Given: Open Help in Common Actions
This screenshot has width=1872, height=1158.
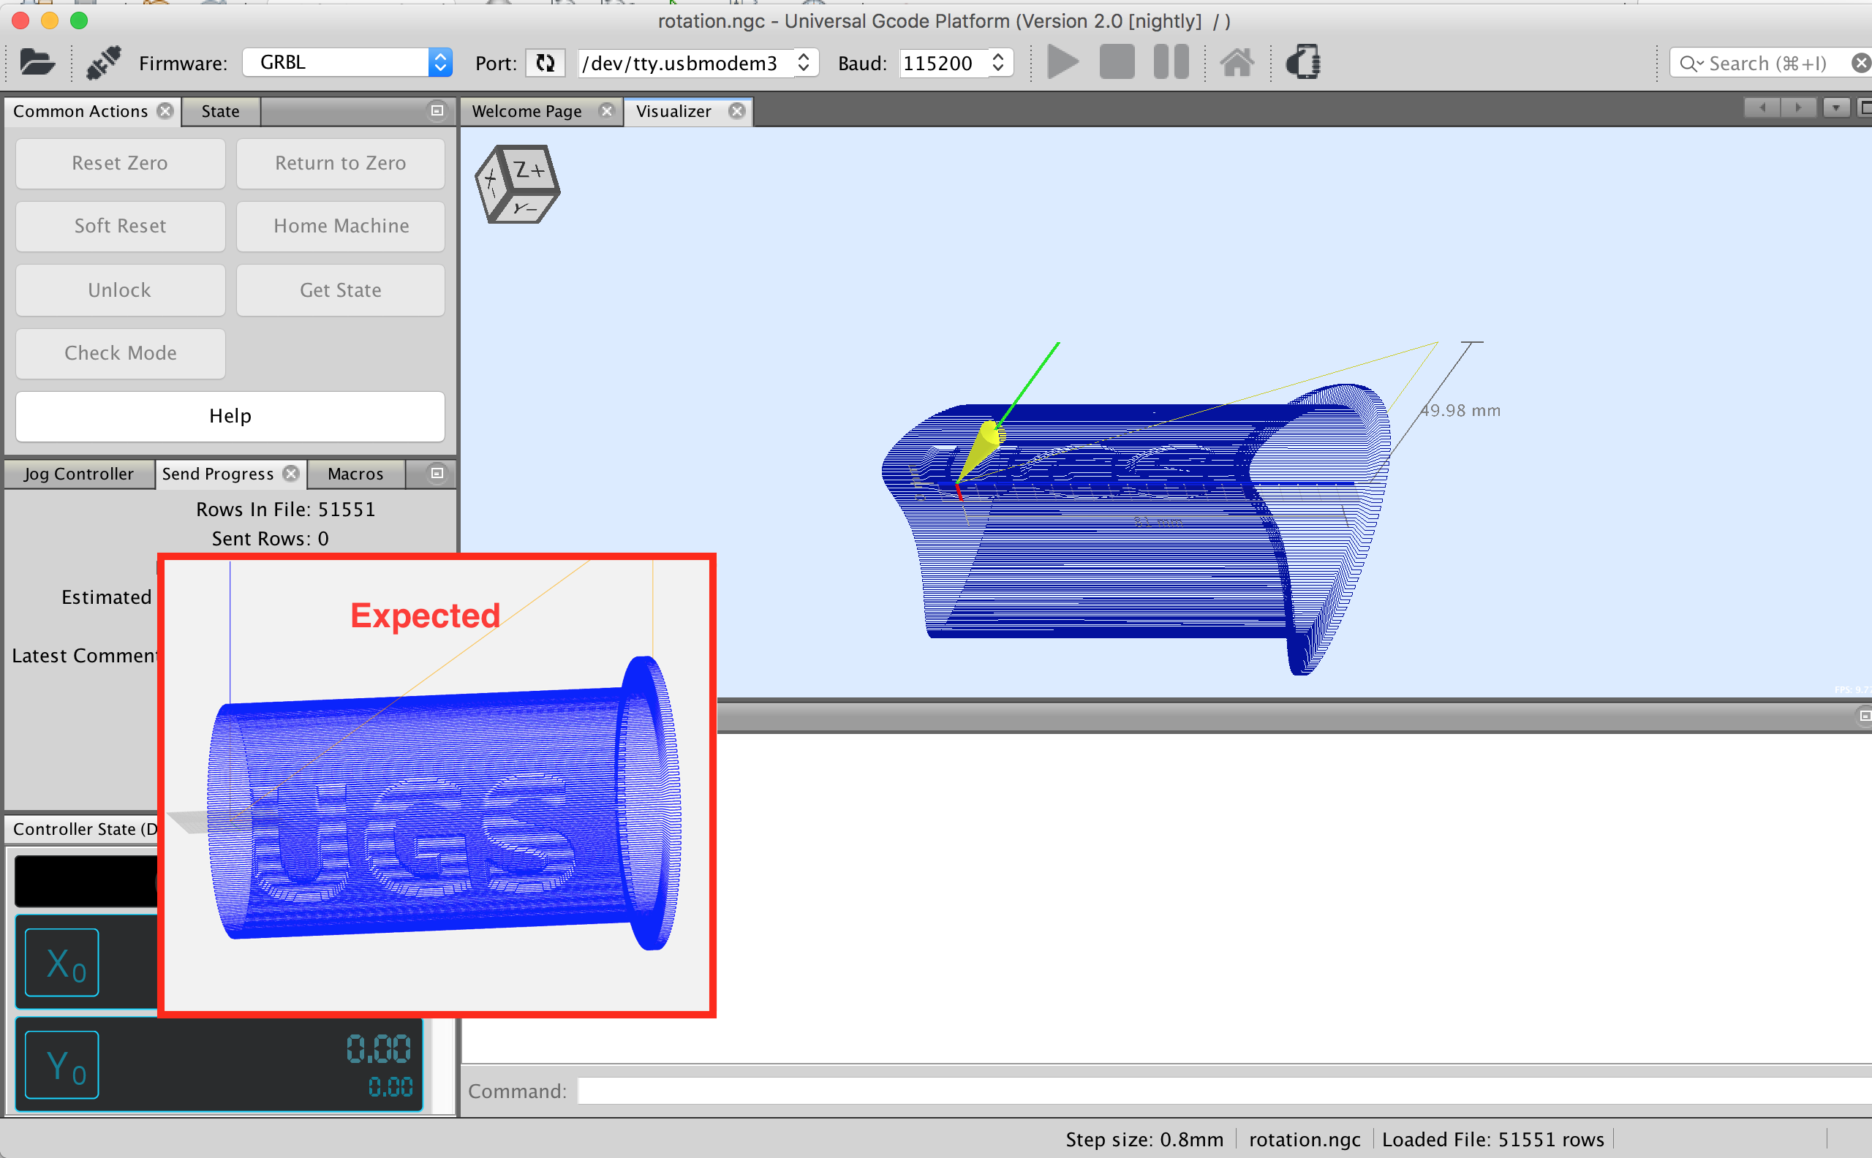Looking at the screenshot, I should [230, 416].
